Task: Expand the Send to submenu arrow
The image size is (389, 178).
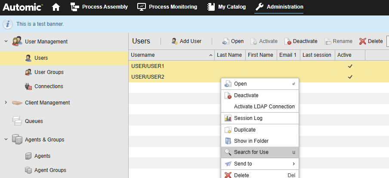Action: click(293, 164)
